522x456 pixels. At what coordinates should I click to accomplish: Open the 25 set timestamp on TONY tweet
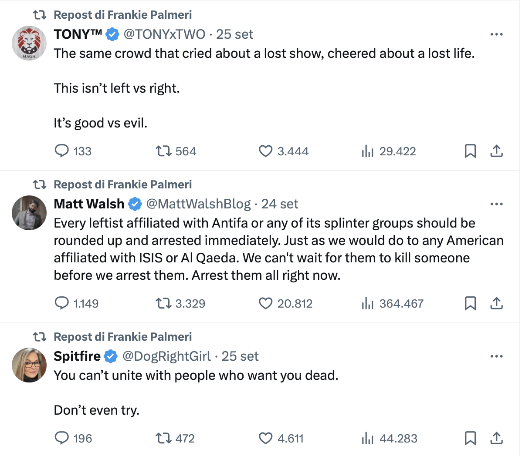click(234, 34)
